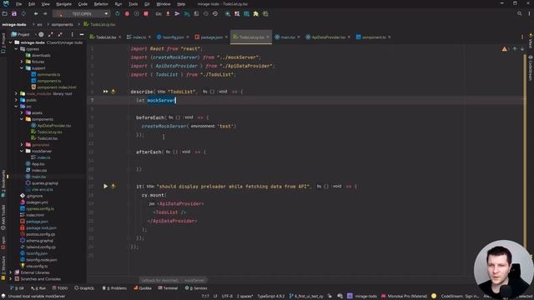Click the TypeScript 4.9.3 status widget

click(x=270, y=296)
